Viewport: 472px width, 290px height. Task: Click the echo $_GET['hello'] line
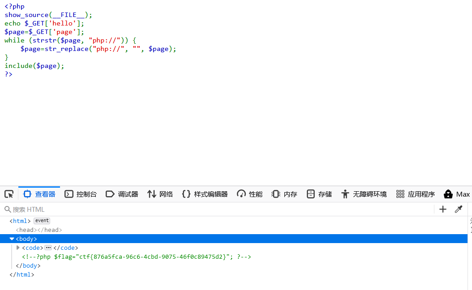[x=44, y=23]
